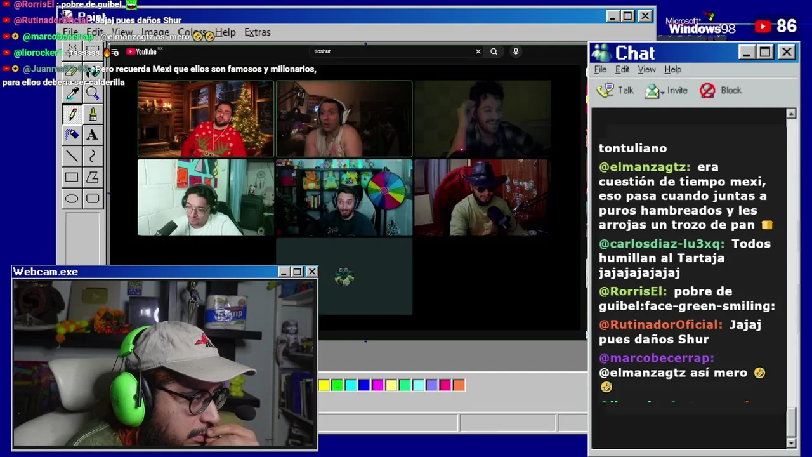Click username @RutinadorOficial in Chat window
Viewport: 812px width, 457px height.
click(660, 324)
